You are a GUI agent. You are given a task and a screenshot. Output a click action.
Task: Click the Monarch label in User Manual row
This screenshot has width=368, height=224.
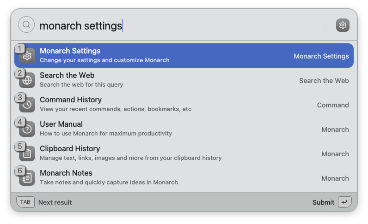(x=335, y=130)
